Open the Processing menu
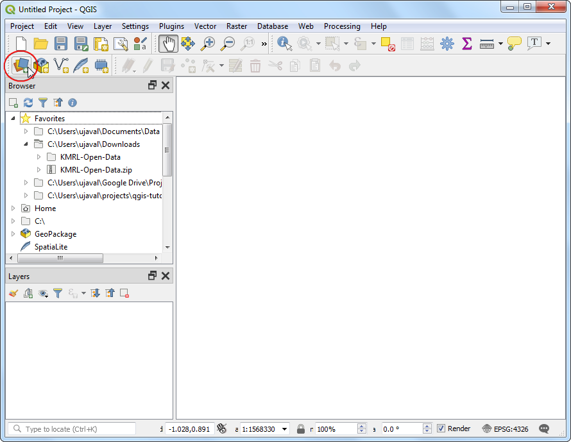 [341, 26]
